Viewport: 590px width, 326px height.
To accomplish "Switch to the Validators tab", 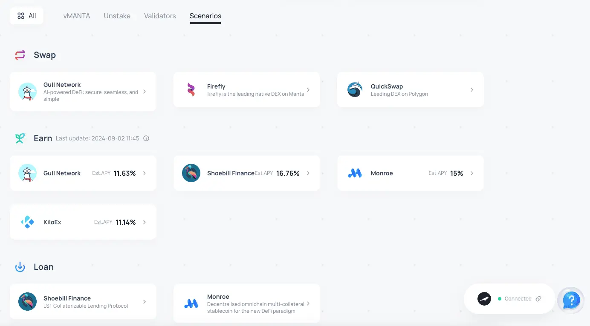I will click(x=160, y=16).
